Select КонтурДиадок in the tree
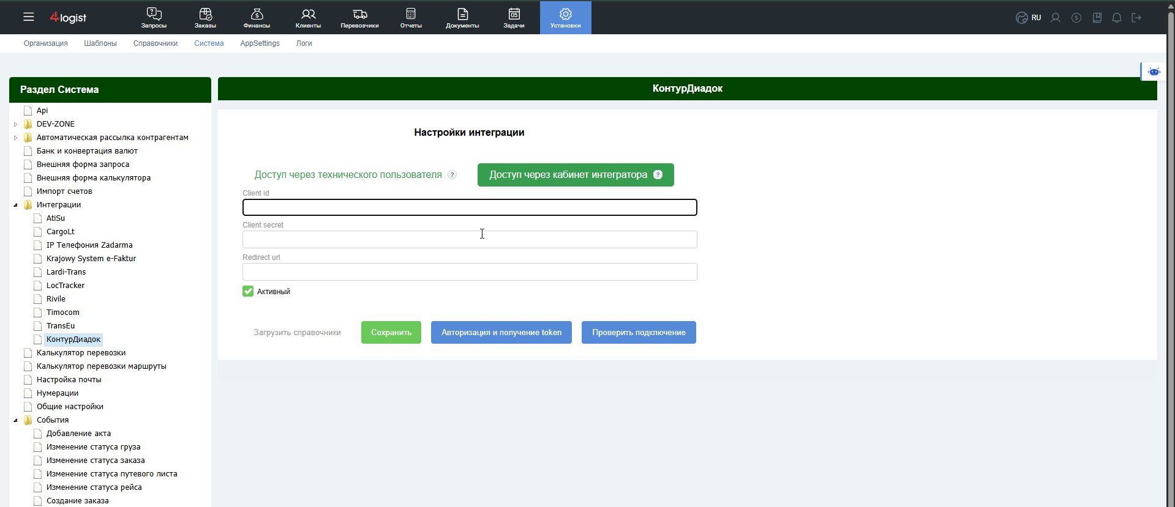This screenshot has width=1175, height=507. point(73,339)
